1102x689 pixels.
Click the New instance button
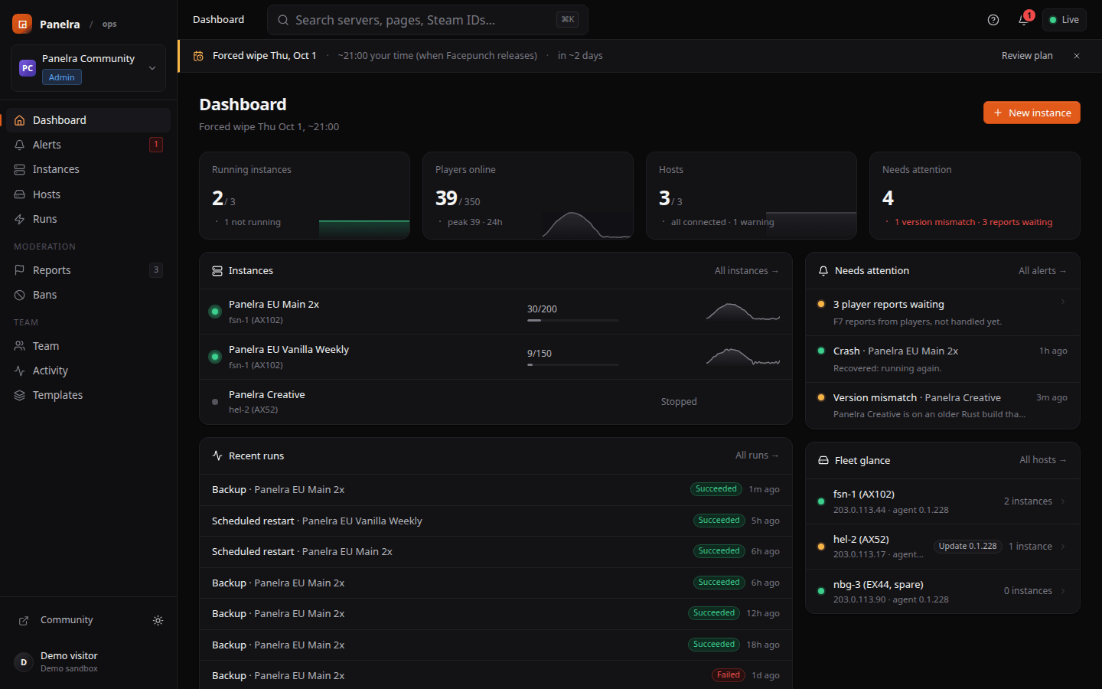click(1032, 113)
